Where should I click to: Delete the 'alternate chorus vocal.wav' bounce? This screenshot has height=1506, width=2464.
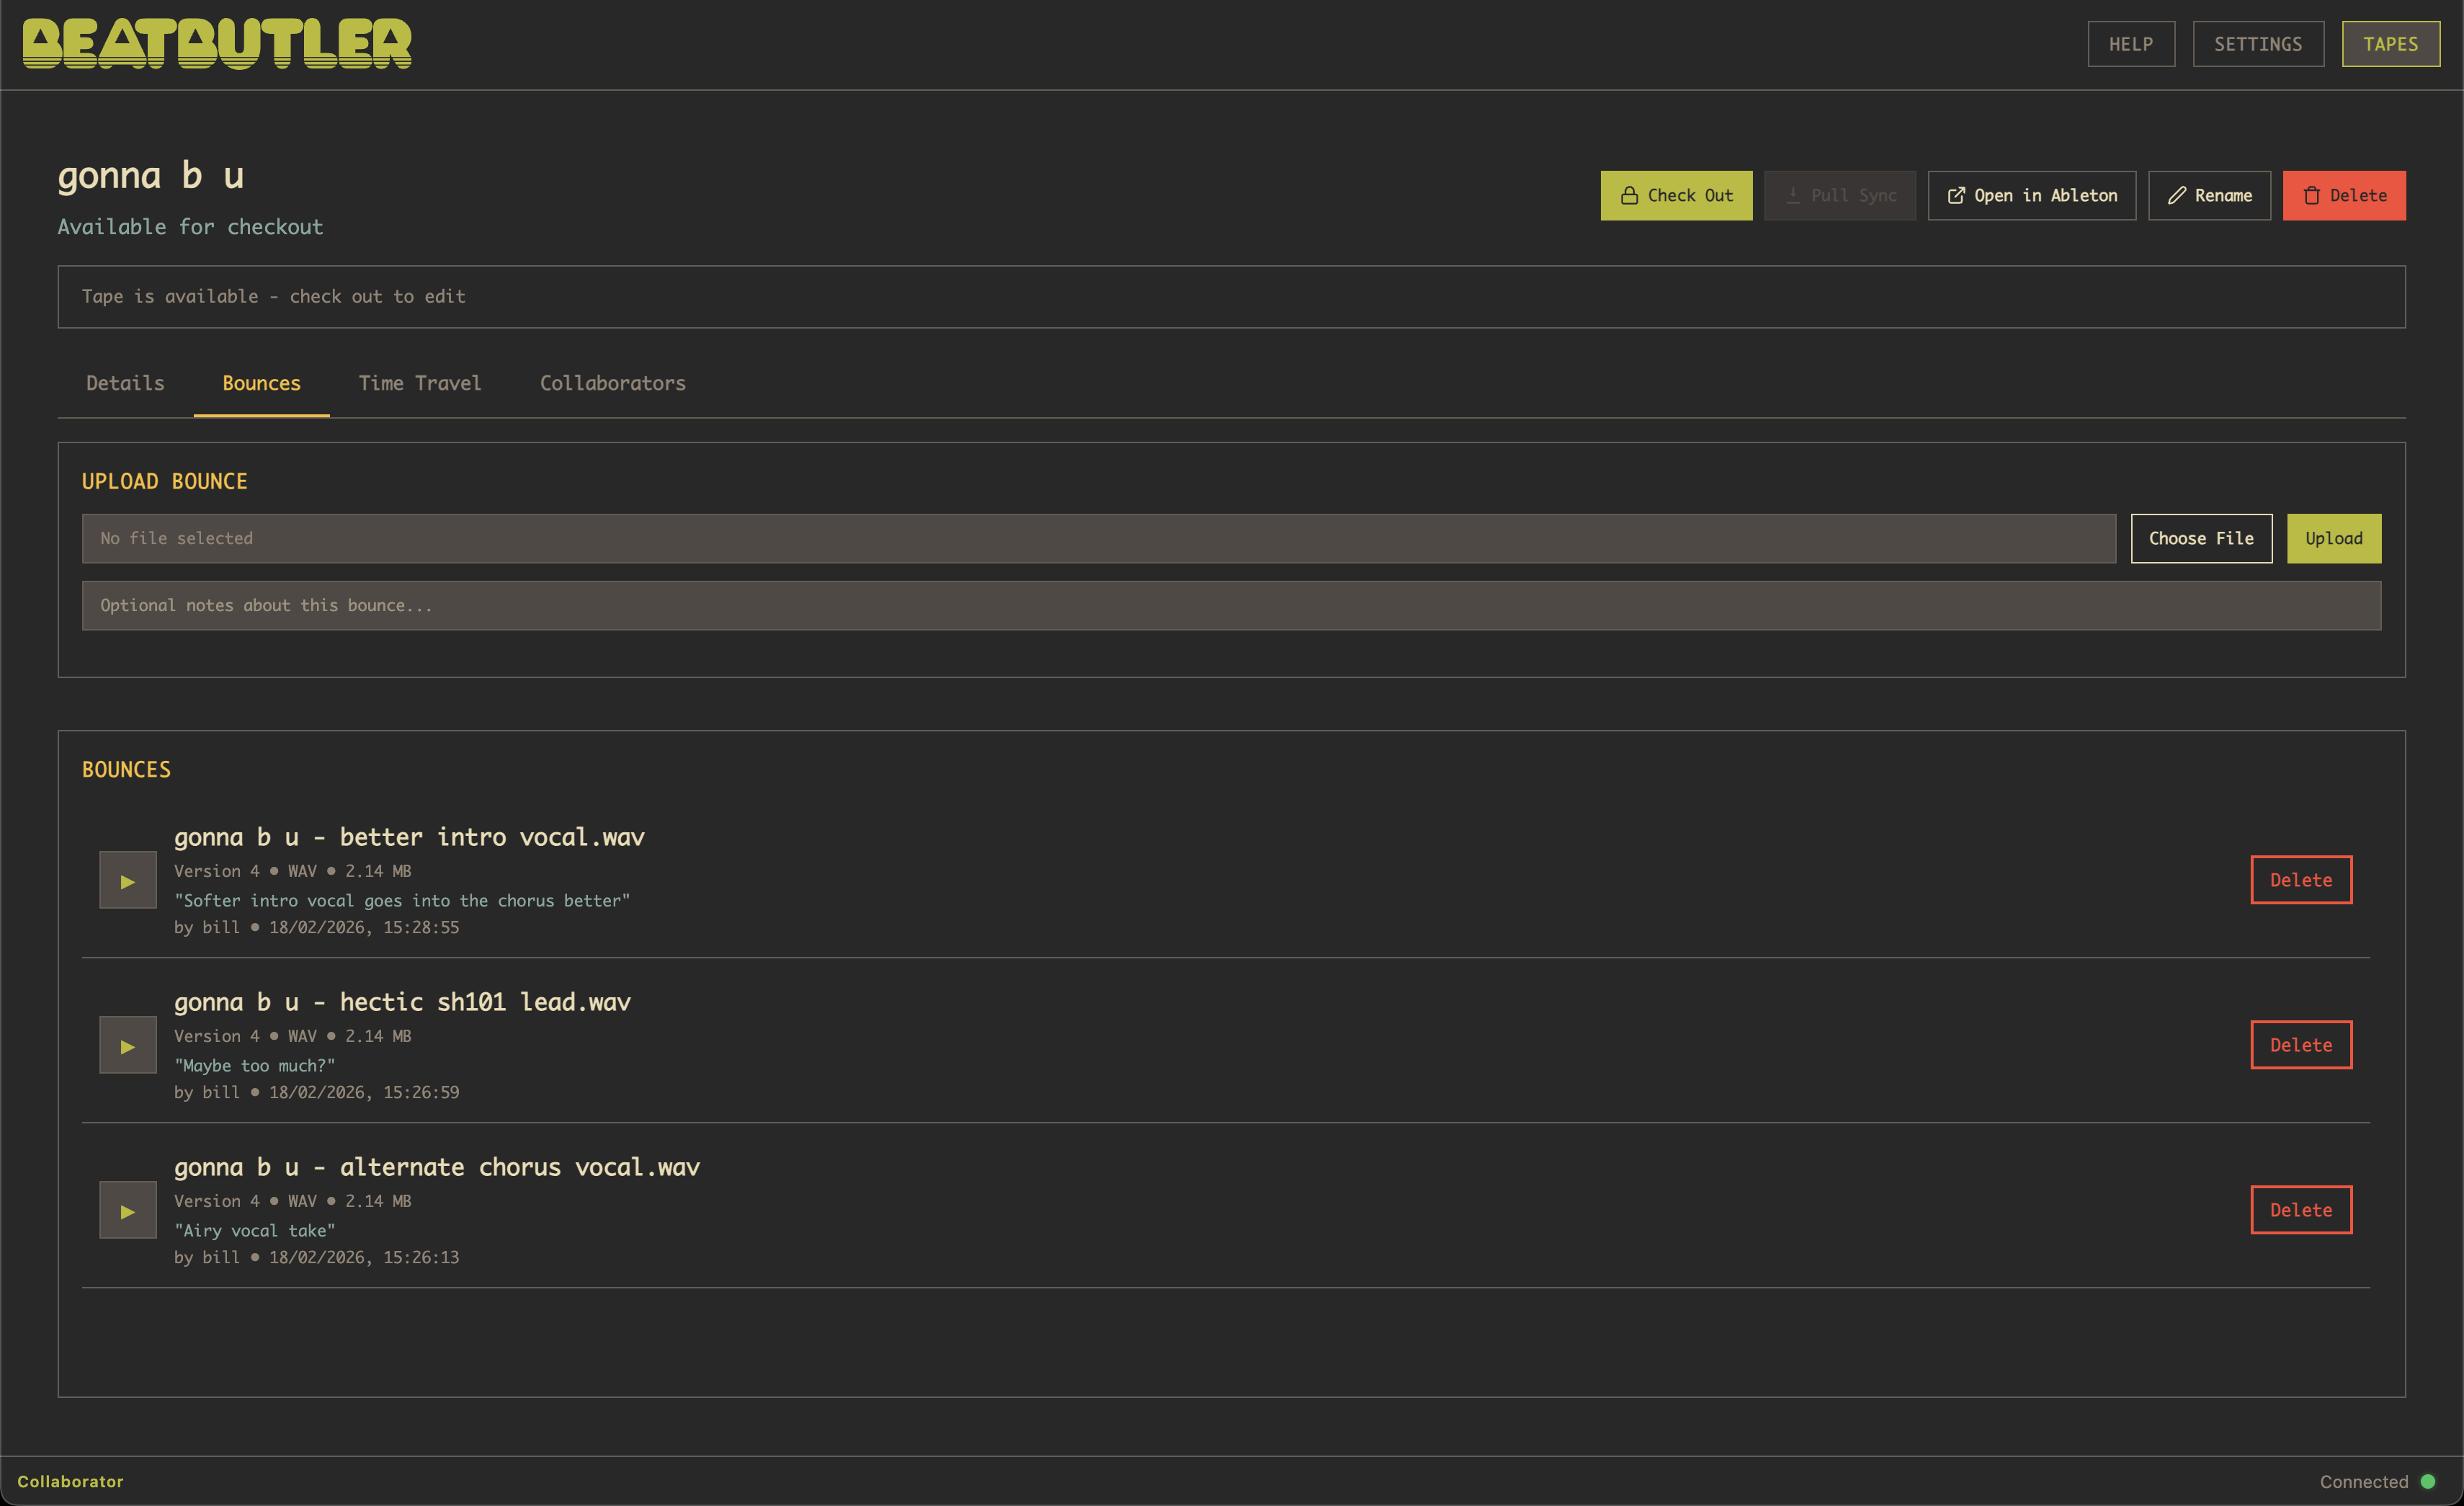(2301, 1210)
